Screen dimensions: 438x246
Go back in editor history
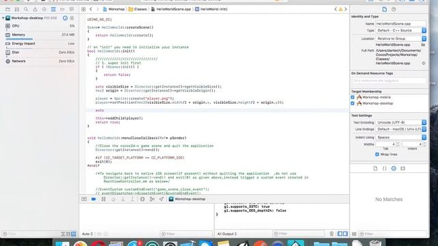pyautogui.click(x=91, y=9)
